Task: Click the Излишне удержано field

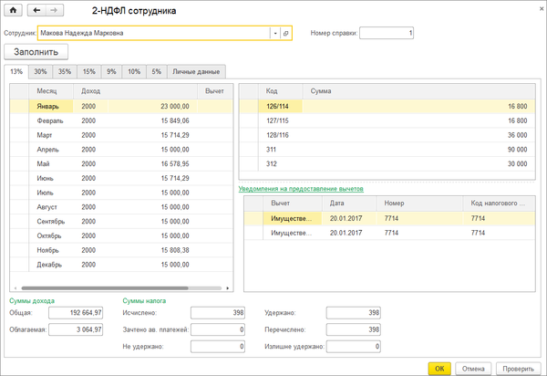Action: 354,346
